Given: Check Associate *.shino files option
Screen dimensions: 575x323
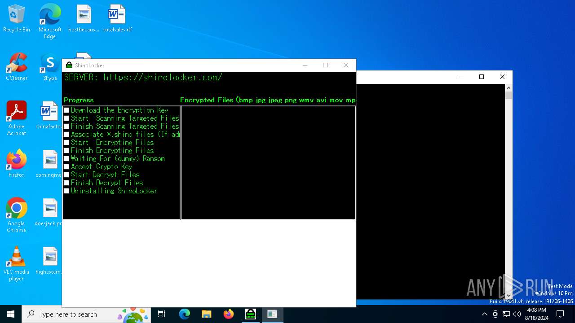Looking at the screenshot, I should click(x=66, y=135).
